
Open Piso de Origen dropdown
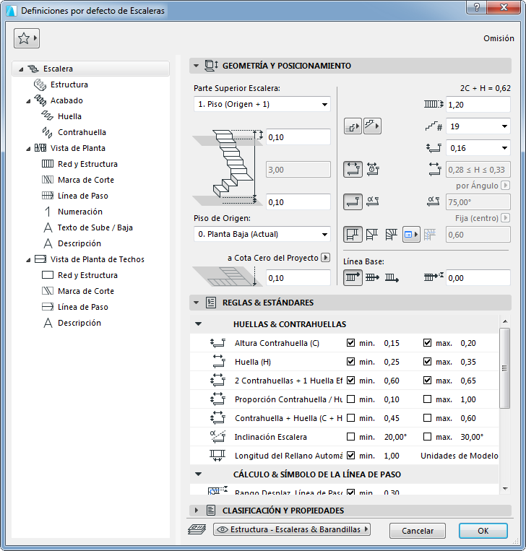coord(262,235)
